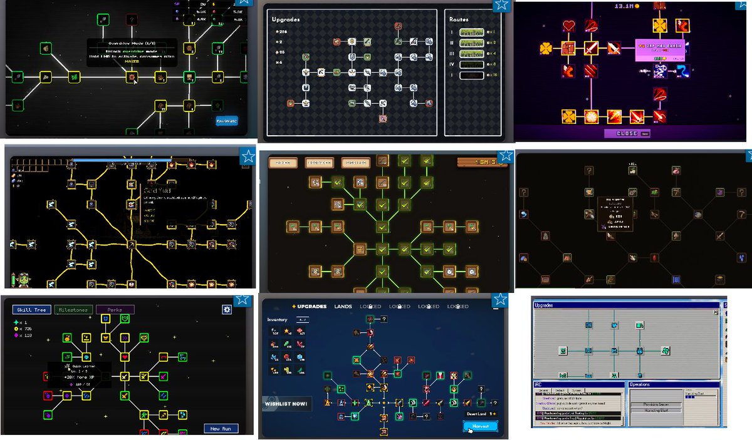Click the red node atop the Upgrades tree
Image resolution: width=752 pixels, height=440 pixels.
pos(399,26)
